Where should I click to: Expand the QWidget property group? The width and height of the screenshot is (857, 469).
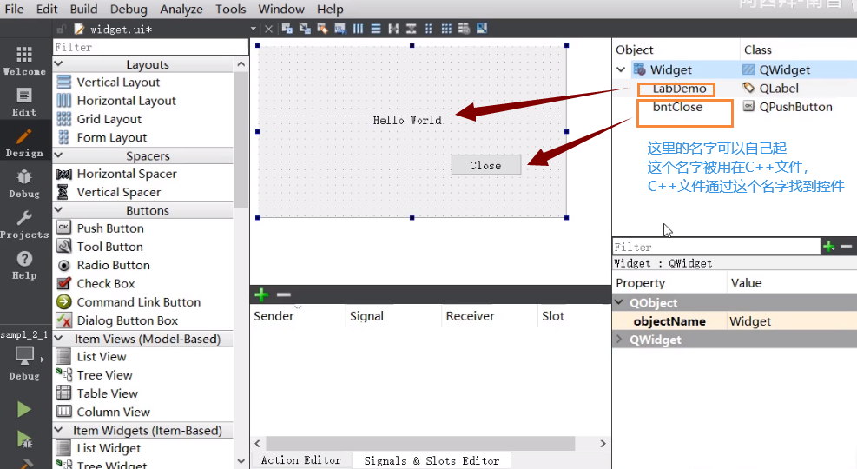click(620, 340)
